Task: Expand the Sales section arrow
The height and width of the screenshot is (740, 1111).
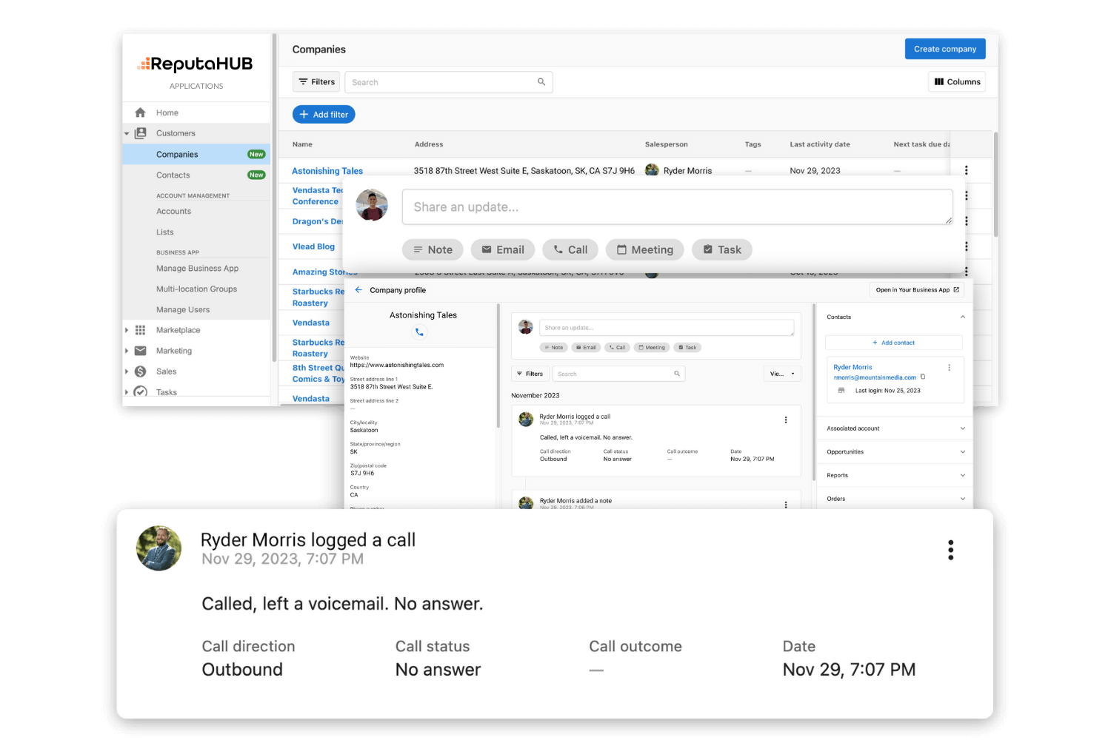Action: click(x=127, y=371)
